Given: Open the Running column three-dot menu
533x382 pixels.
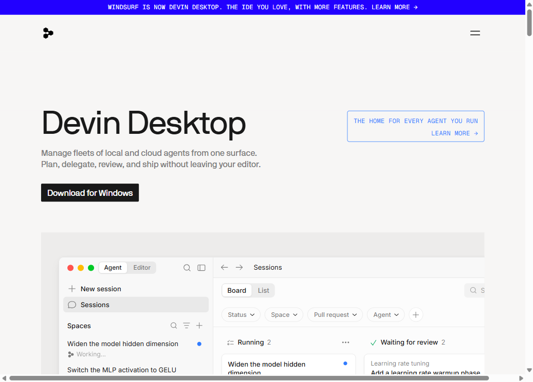Looking at the screenshot, I should [x=346, y=343].
